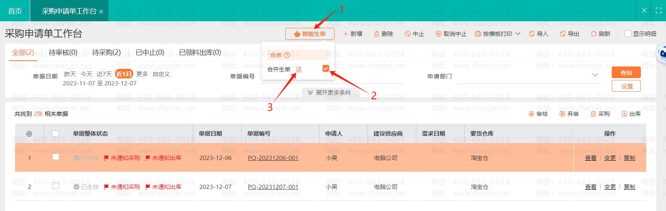Click the 智能生单 smart order button
This screenshot has height=211, width=666.
coord(310,34)
